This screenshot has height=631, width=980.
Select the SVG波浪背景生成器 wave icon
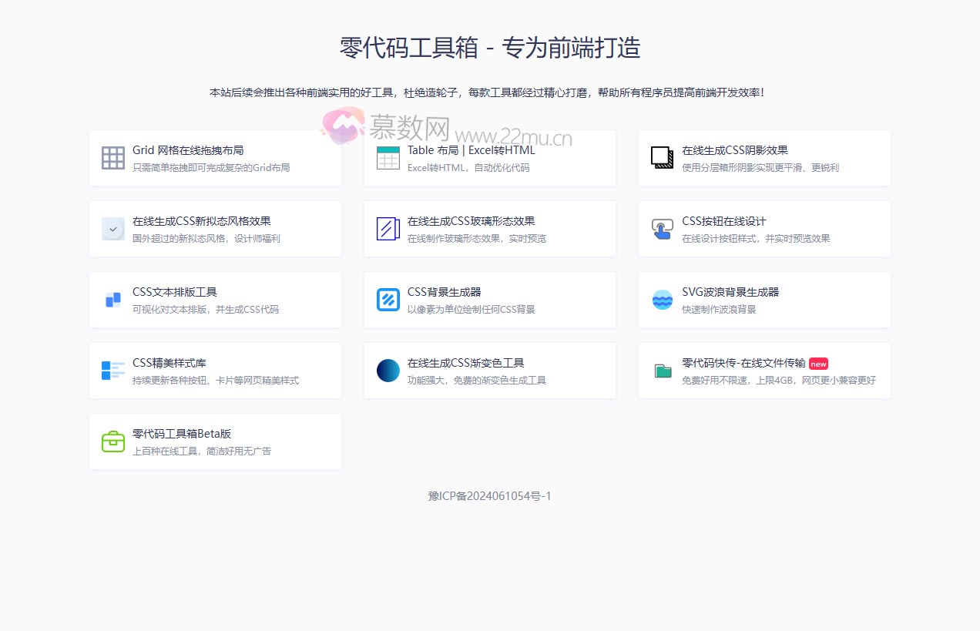(x=662, y=300)
